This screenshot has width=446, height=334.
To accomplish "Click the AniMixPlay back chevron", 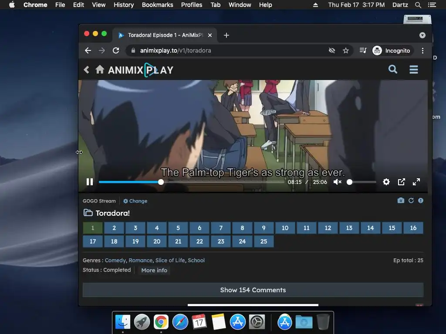I will point(87,70).
